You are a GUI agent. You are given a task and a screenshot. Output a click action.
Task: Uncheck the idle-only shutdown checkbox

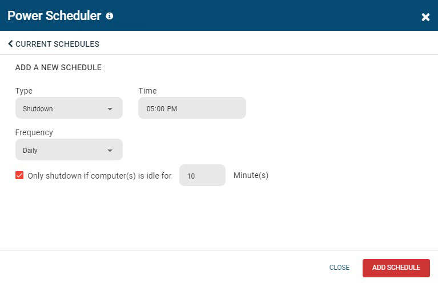(x=19, y=176)
